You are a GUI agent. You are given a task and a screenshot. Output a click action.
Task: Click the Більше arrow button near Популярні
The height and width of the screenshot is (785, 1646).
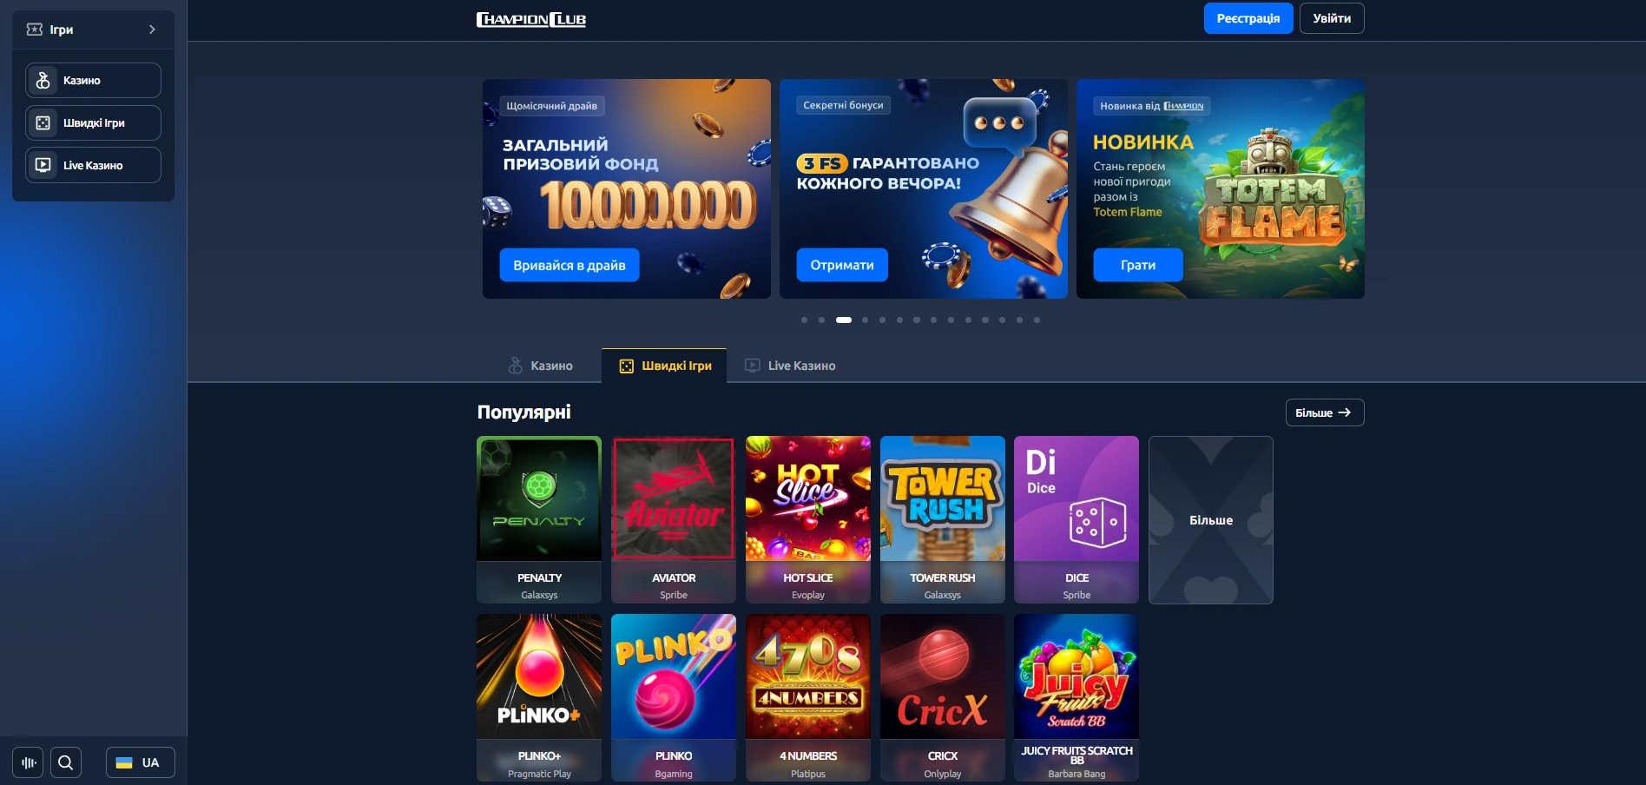[1324, 412]
